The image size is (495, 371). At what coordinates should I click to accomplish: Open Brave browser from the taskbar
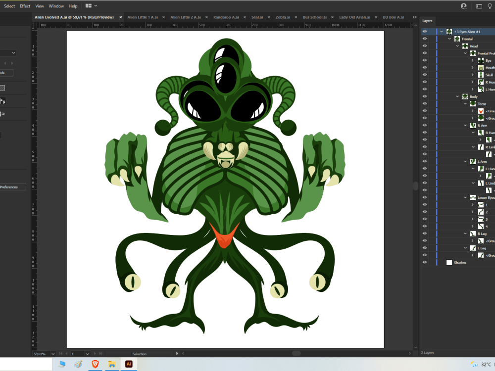pos(96,365)
